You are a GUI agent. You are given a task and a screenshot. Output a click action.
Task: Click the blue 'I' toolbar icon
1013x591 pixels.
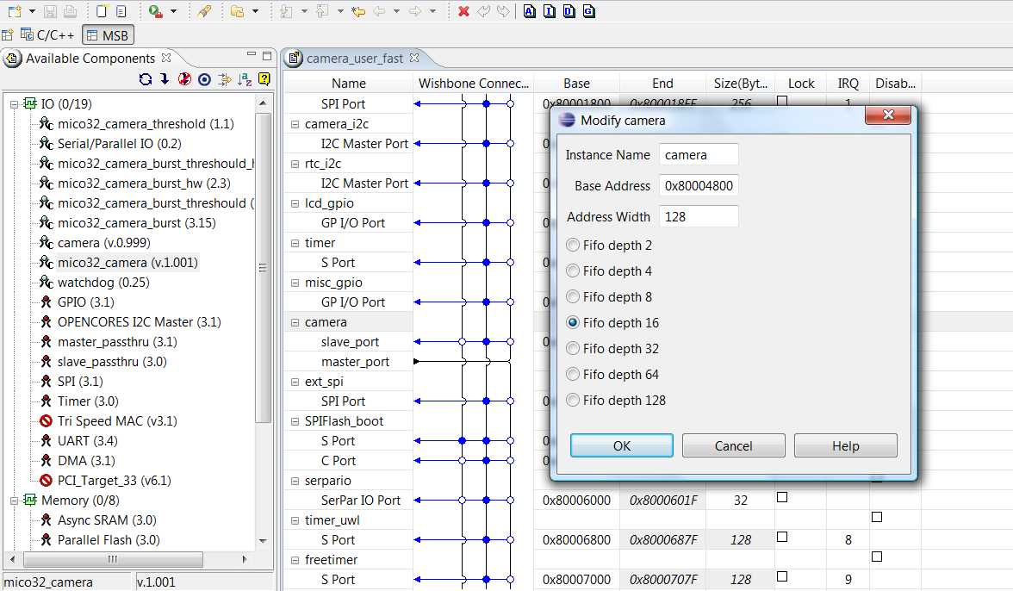550,11
